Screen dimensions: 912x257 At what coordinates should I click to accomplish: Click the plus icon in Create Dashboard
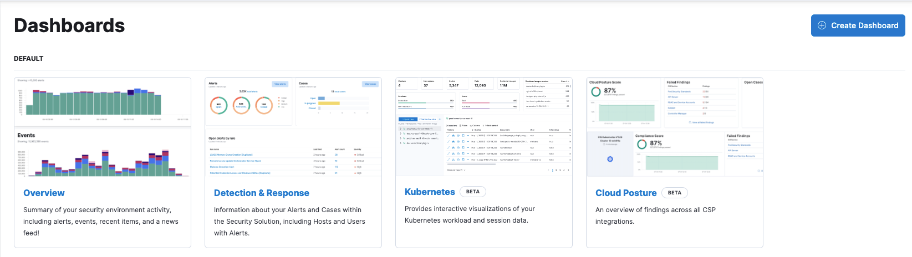pyautogui.click(x=822, y=25)
